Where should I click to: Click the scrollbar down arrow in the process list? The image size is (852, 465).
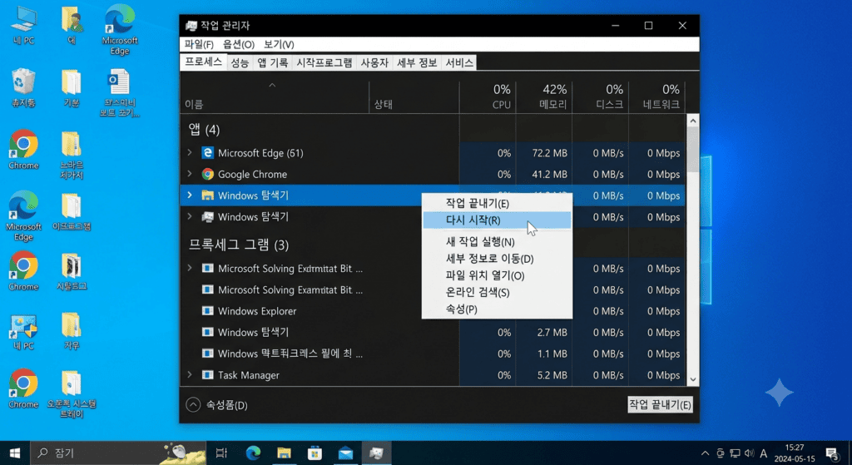693,379
